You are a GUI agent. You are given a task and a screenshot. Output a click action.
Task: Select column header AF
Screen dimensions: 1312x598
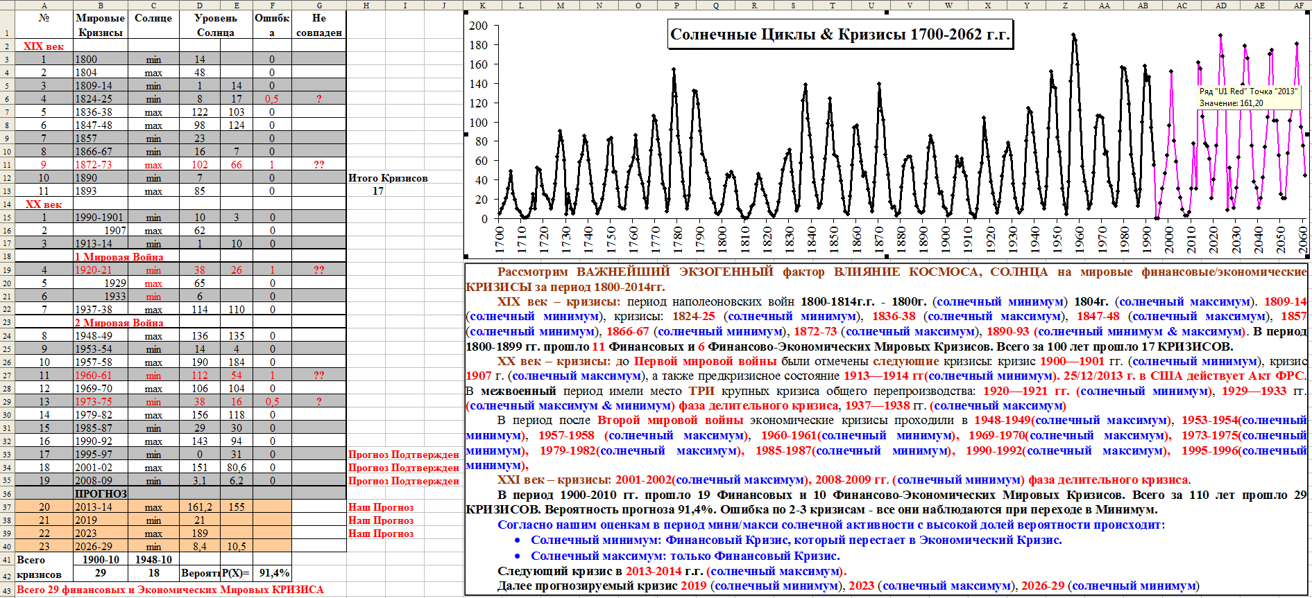1298,5
